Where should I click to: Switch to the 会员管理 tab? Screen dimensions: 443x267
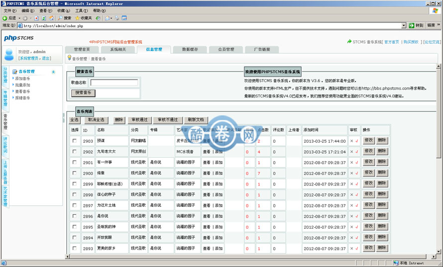coord(226,49)
